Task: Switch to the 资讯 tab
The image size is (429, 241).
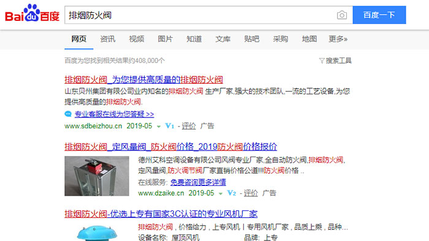Action: [107, 39]
